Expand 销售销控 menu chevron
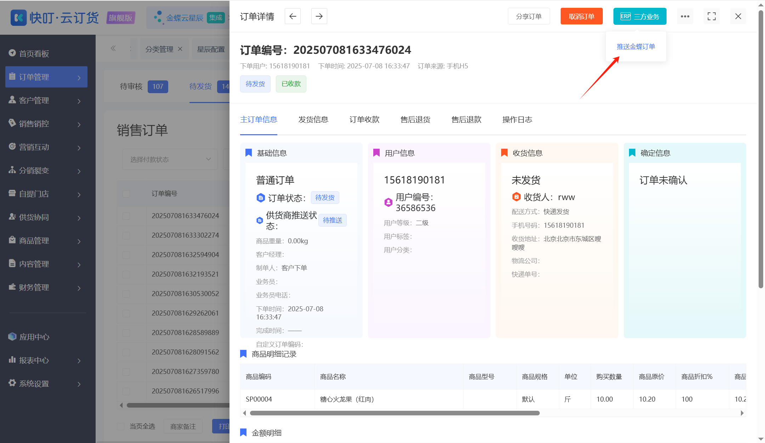The width and height of the screenshot is (765, 443). tap(79, 124)
